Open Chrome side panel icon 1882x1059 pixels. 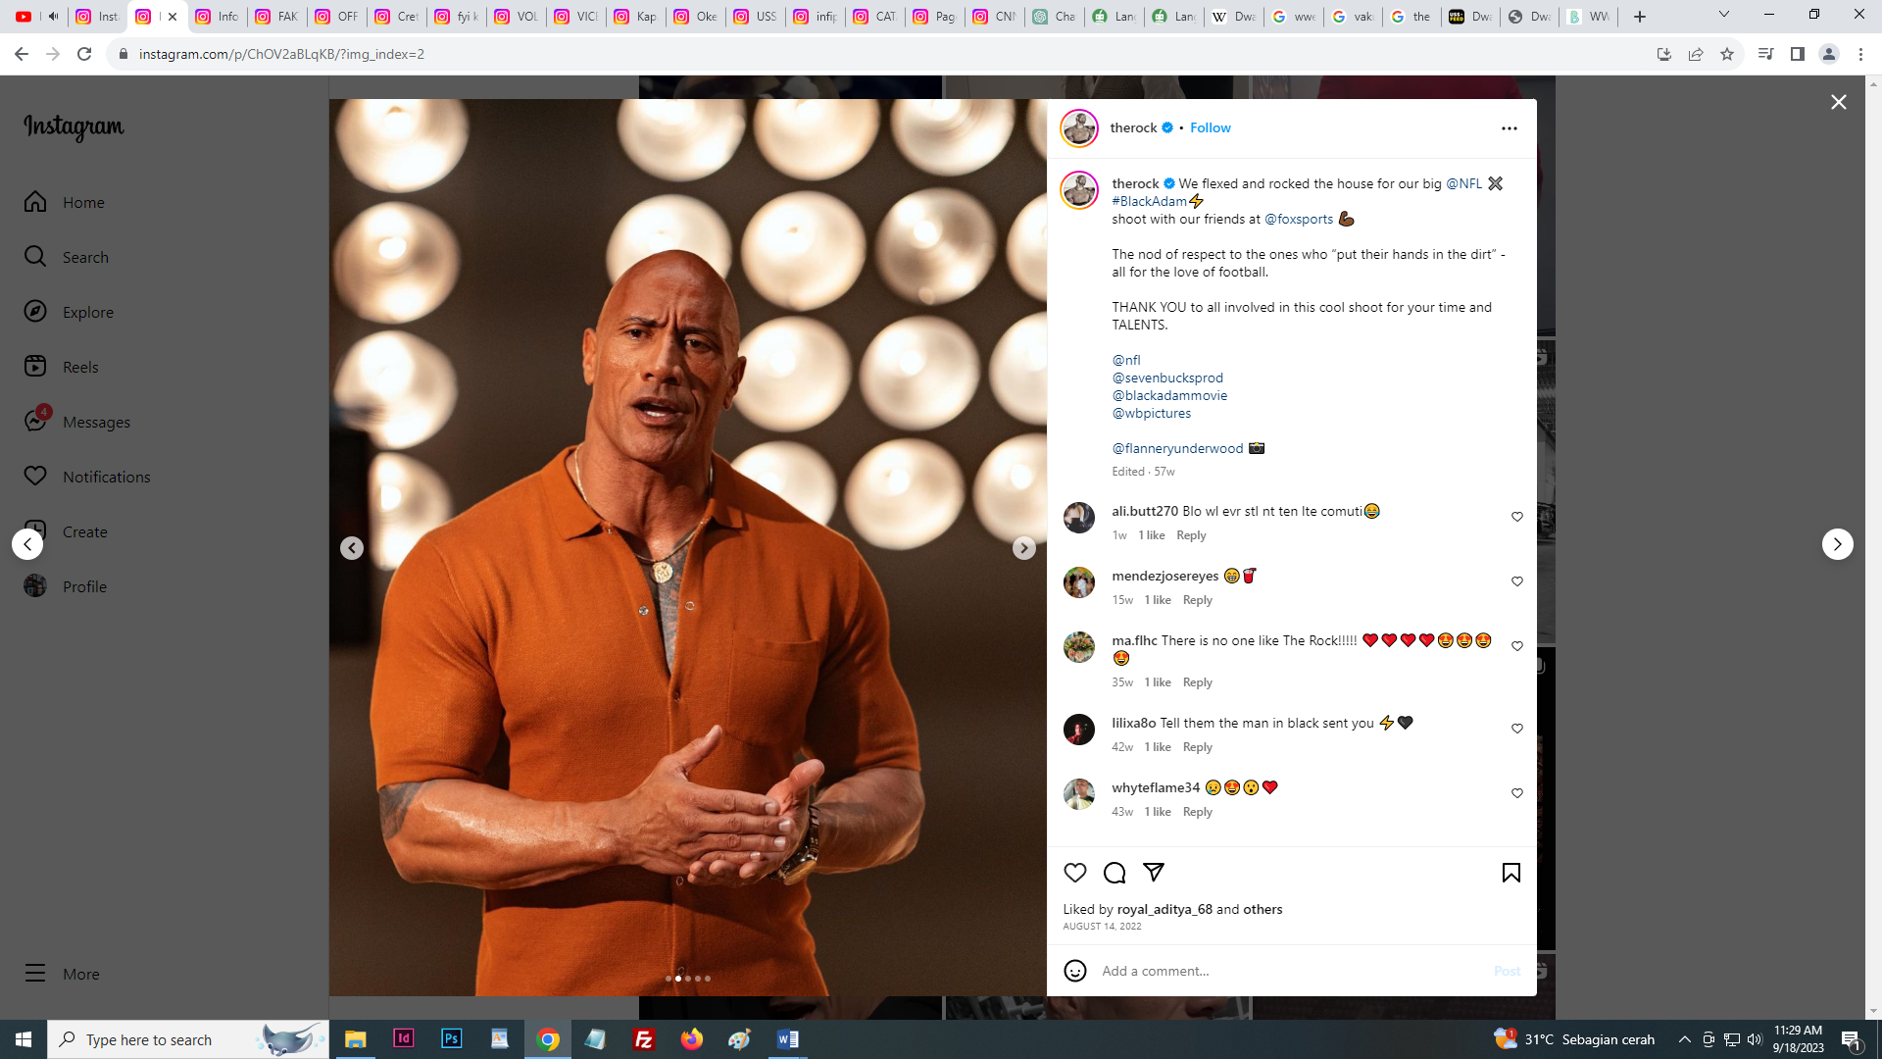(x=1797, y=54)
